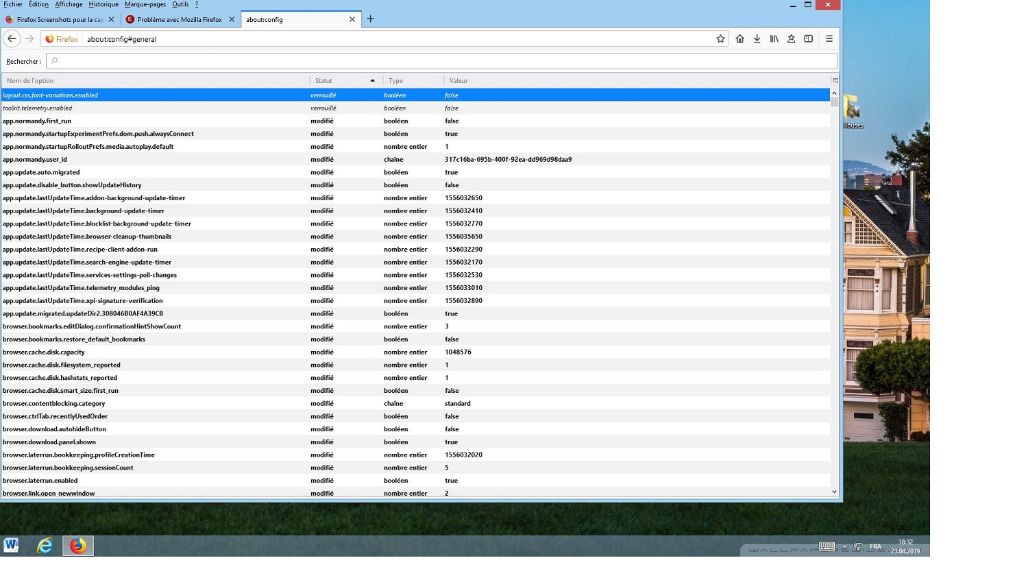Open the Édition menu
This screenshot has width=1028, height=578.
pos(38,4)
